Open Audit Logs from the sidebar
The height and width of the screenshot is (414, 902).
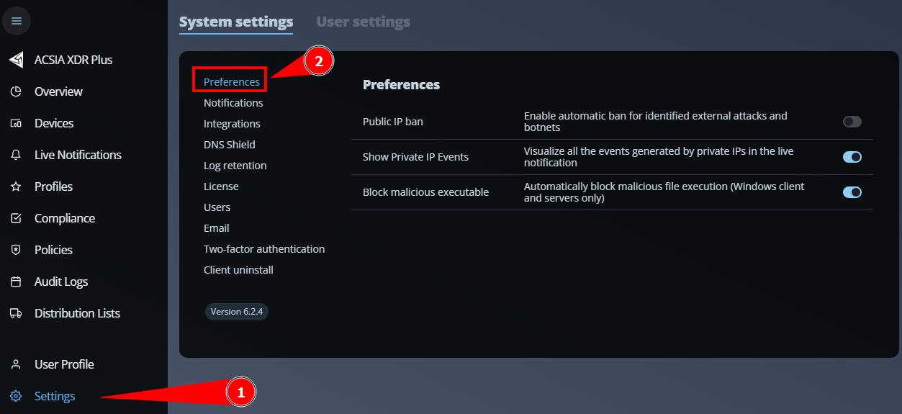(61, 282)
